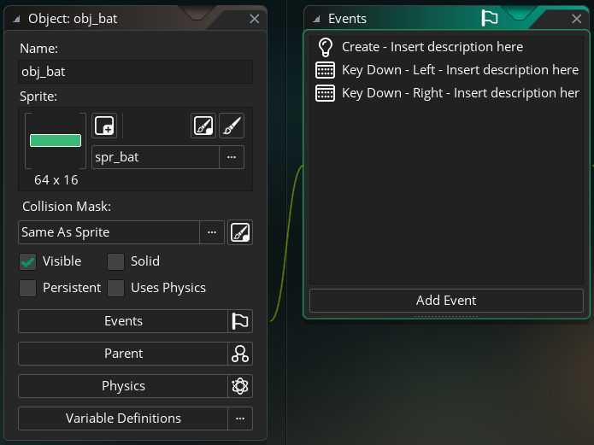Open the Events button in Object panel
Image resolution: width=594 pixels, height=445 pixels.
point(123,321)
